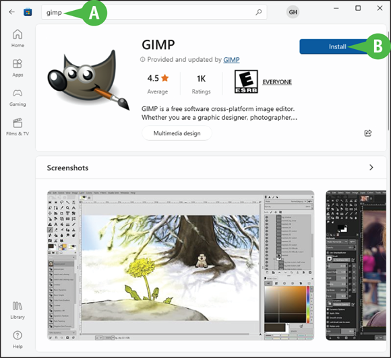
Task: Open the Gaming section
Action: coord(18,98)
